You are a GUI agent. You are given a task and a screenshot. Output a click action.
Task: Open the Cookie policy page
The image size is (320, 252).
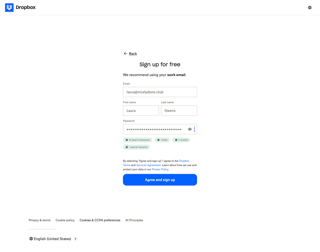pyautogui.click(x=65, y=220)
